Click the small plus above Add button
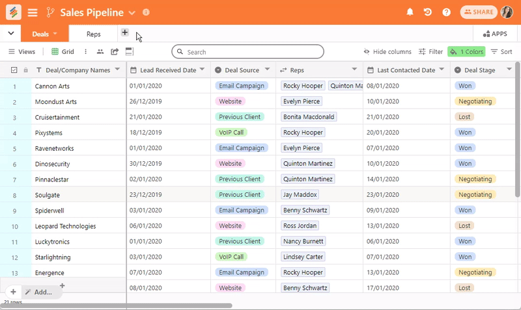 coord(62,285)
